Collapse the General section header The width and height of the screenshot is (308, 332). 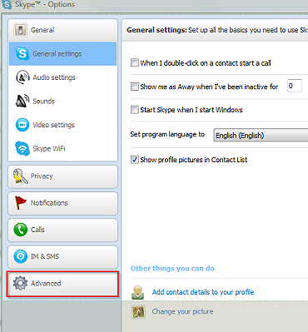click(62, 30)
